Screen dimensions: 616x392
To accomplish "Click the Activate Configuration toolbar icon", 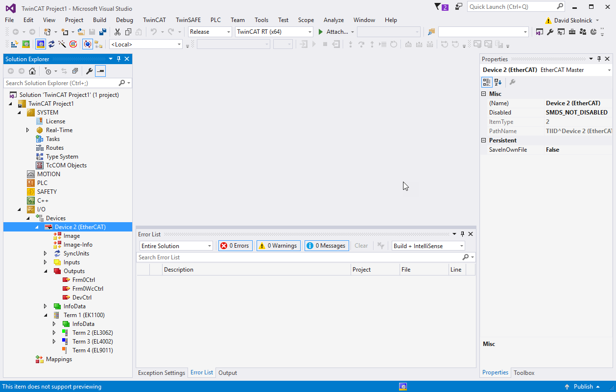I will (x=15, y=44).
